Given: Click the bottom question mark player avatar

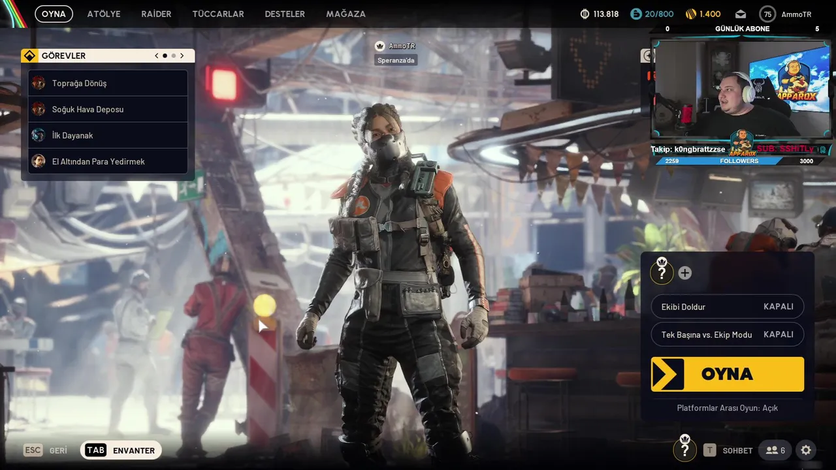Looking at the screenshot, I should coord(684,448).
